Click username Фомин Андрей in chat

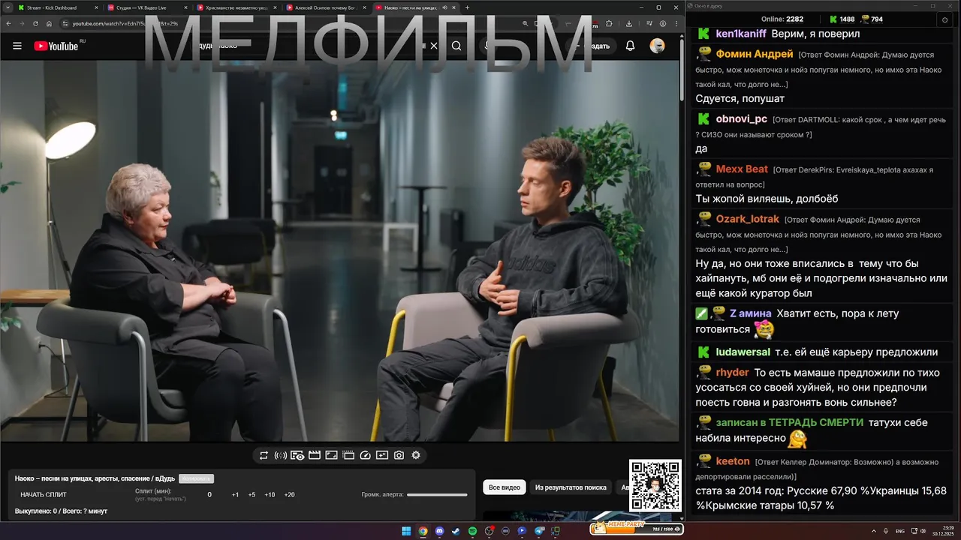pyautogui.click(x=755, y=54)
